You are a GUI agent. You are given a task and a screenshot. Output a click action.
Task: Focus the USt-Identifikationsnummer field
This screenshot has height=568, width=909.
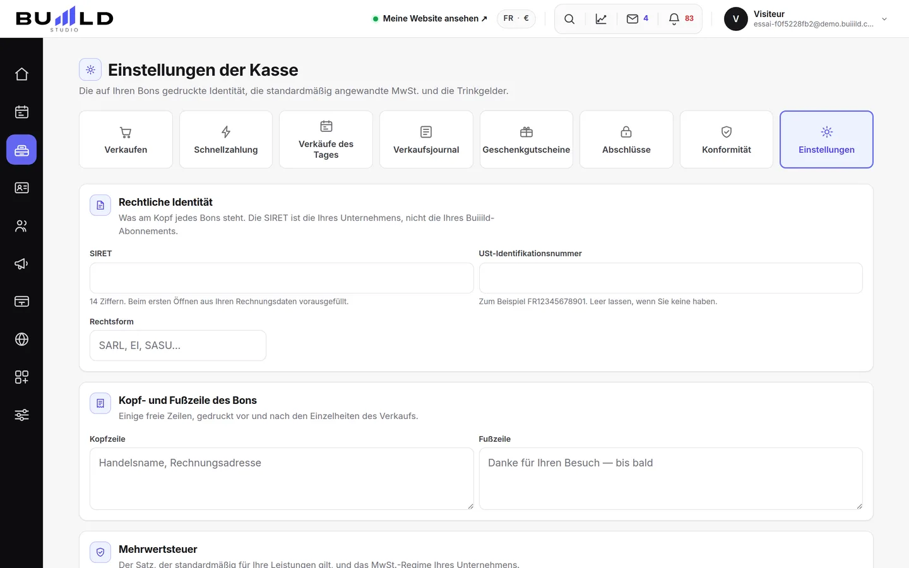pos(670,278)
